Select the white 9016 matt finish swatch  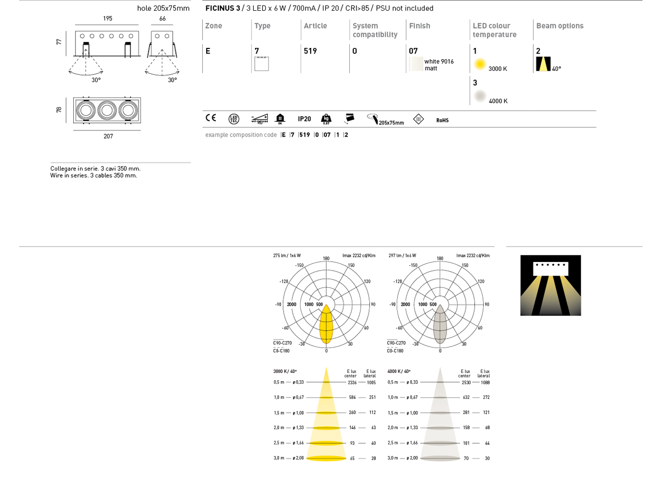click(x=416, y=64)
